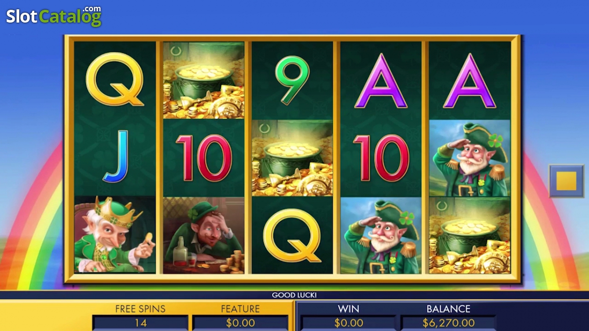Screen dimensions: 589x331
Task: Click the saluting admiral leprechaun on the fifth reel
Action: tap(470, 157)
